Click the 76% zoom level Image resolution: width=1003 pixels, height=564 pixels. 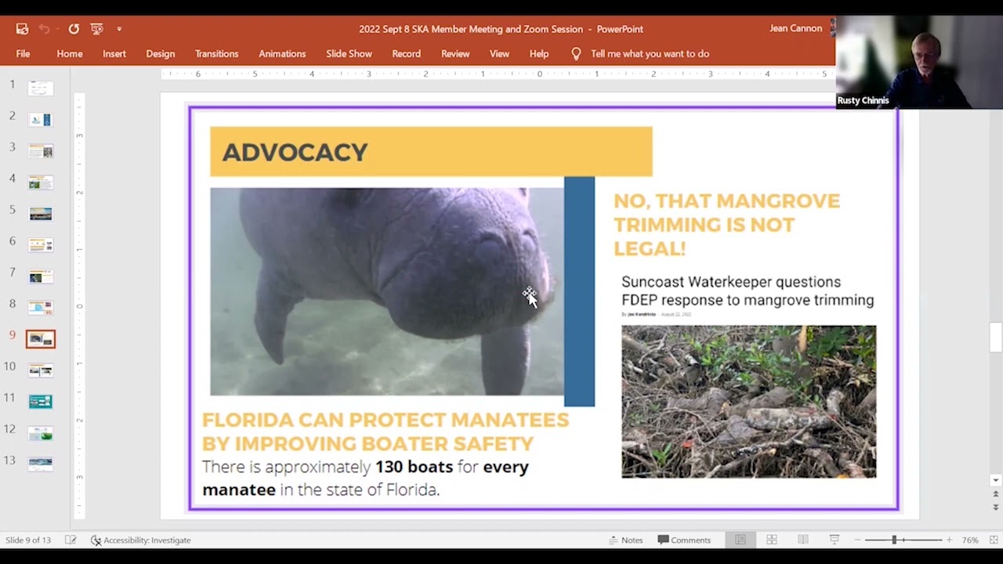[x=970, y=540]
